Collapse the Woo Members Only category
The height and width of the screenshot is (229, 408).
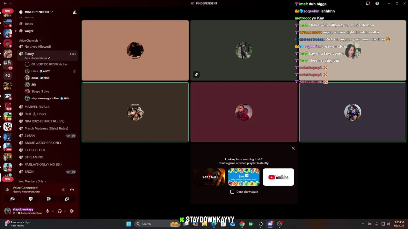[33, 181]
